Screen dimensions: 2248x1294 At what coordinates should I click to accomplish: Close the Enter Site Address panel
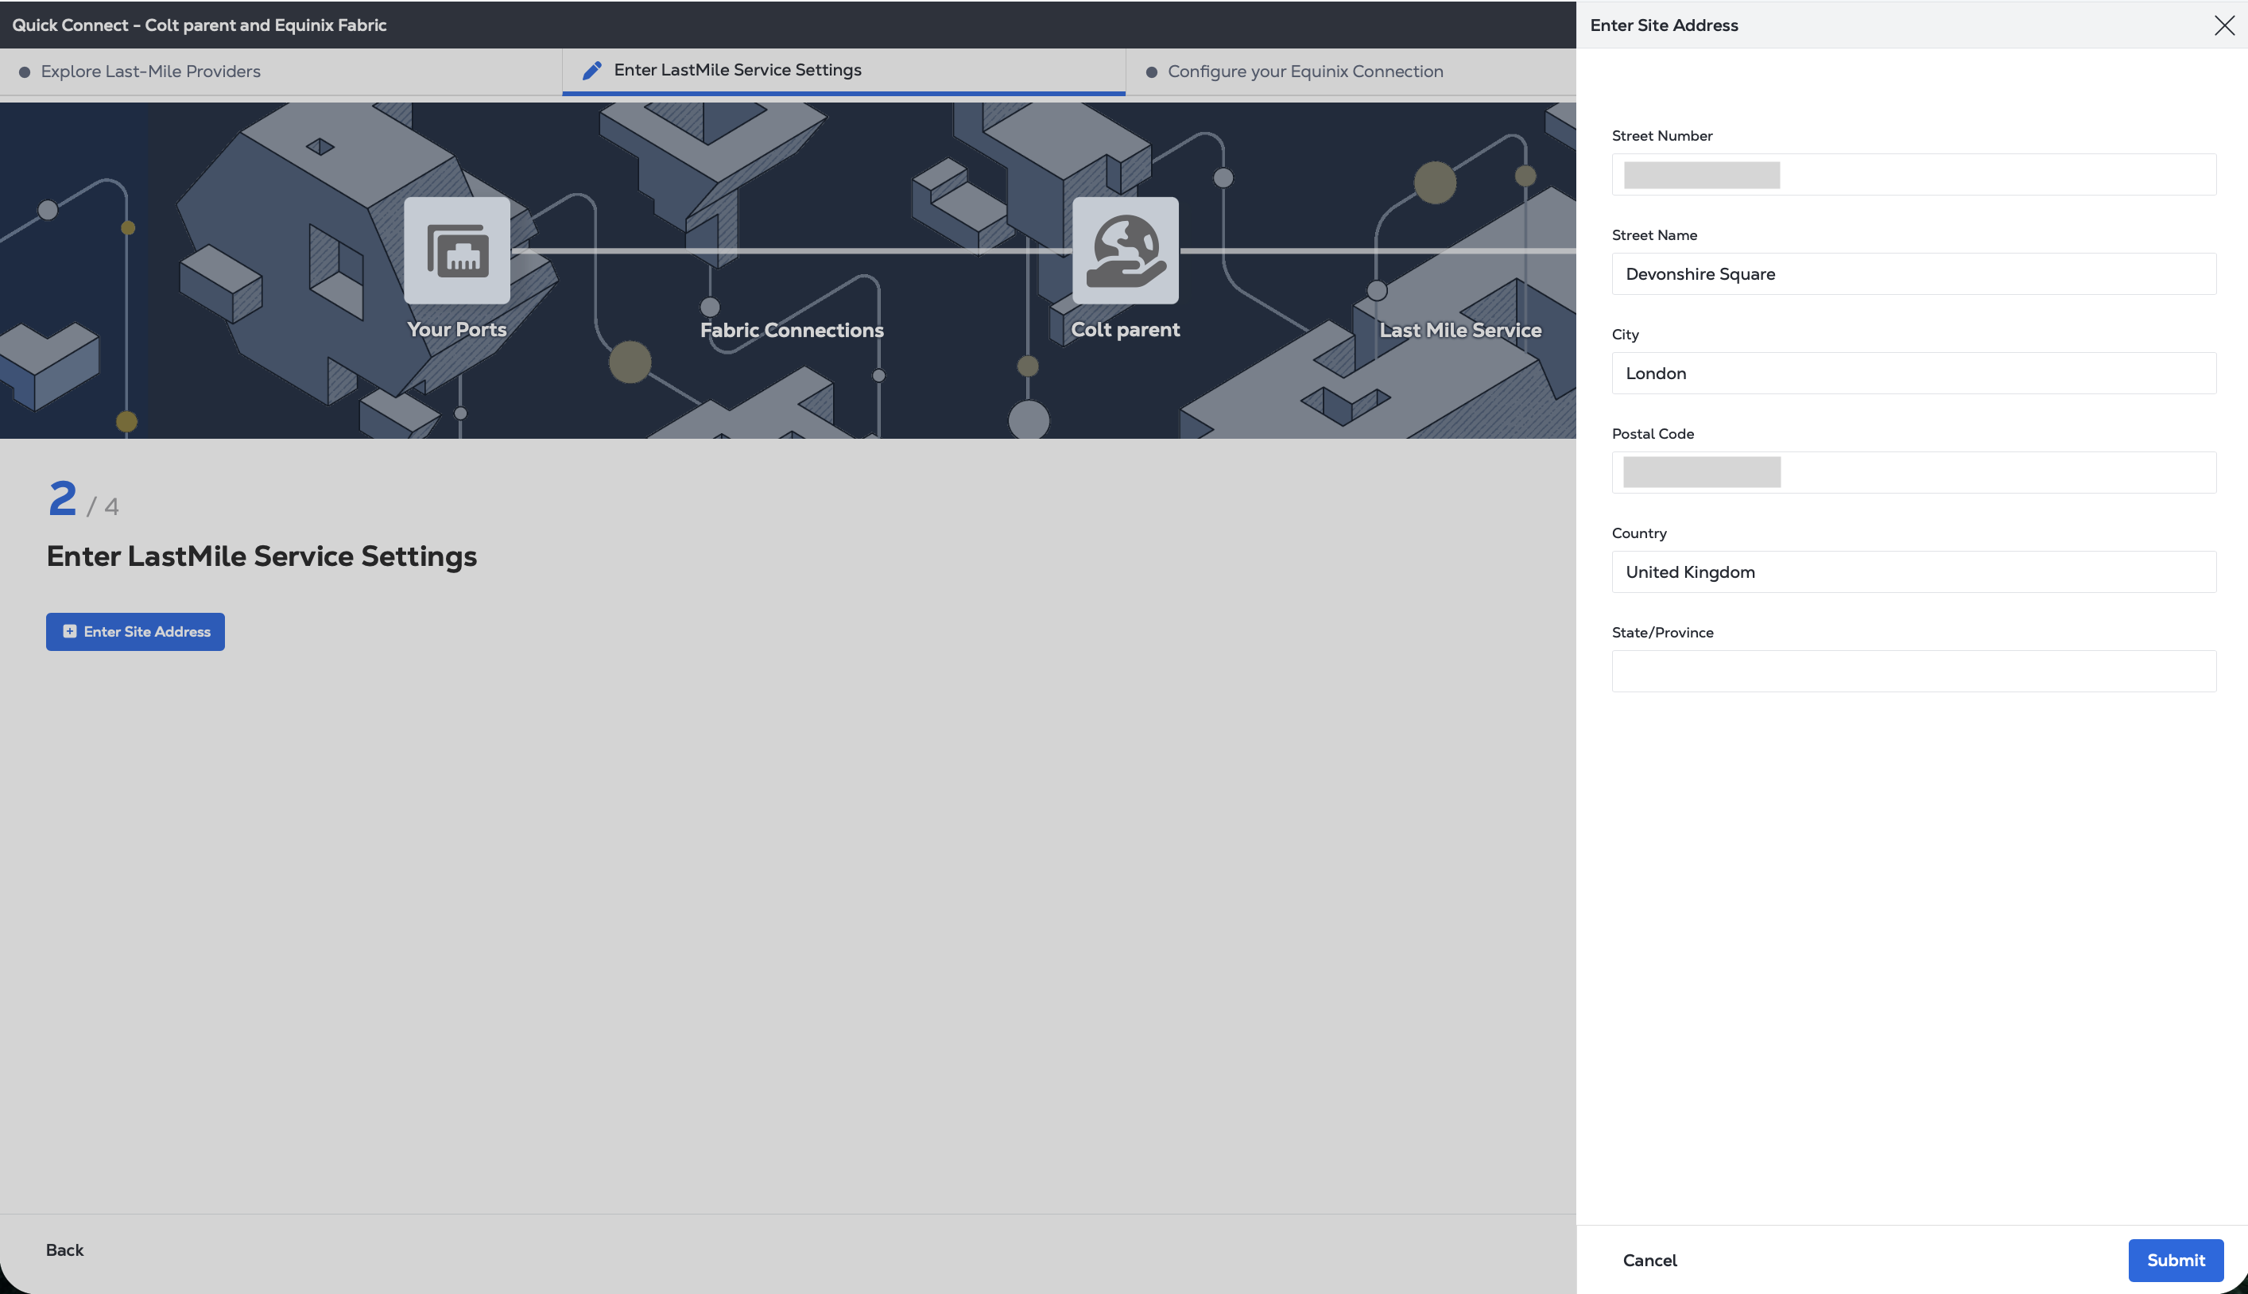[x=2224, y=25]
